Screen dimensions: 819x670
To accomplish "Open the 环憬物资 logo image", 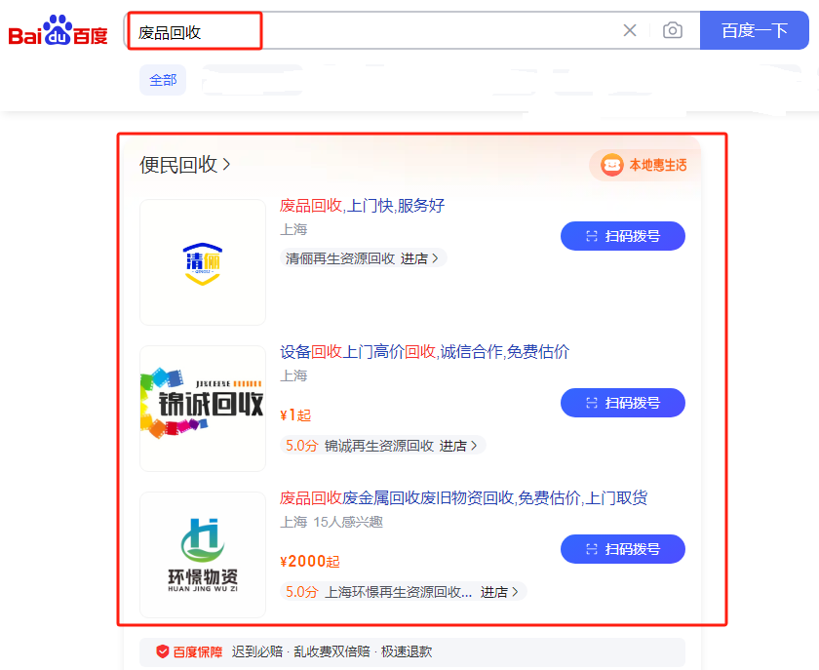I will tap(203, 554).
